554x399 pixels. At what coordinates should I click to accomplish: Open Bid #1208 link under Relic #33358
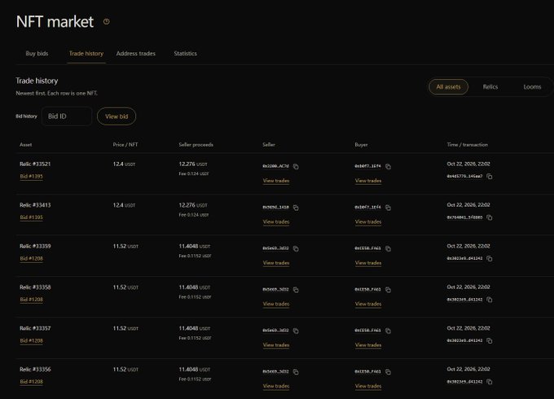click(32, 300)
